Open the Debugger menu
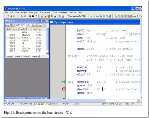This screenshot has height=118, width=149. pos(33,12)
